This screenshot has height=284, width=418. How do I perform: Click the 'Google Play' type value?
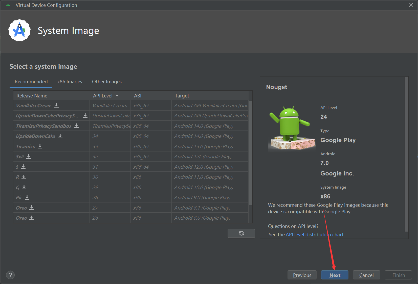(338, 140)
